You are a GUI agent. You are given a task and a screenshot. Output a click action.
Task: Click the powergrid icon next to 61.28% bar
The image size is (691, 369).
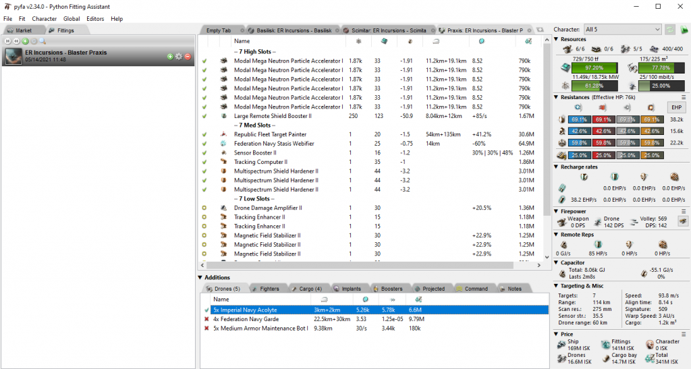point(565,86)
